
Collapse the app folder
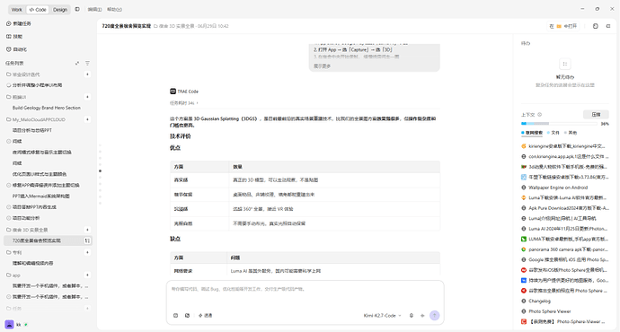[13, 275]
